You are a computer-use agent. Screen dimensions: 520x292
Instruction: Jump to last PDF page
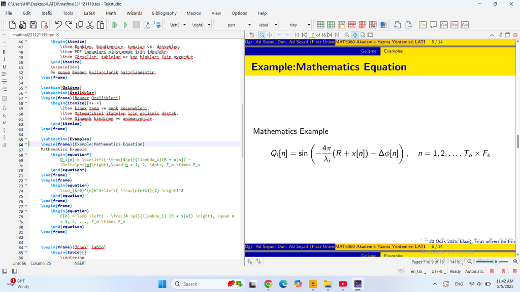coord(337,35)
